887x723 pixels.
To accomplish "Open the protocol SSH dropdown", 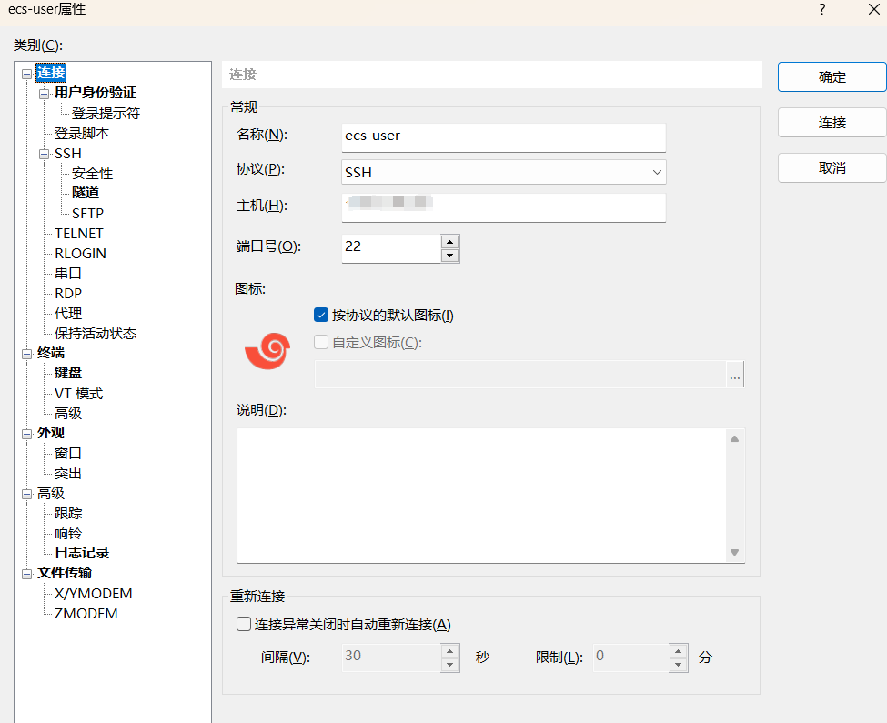I will pyautogui.click(x=503, y=172).
